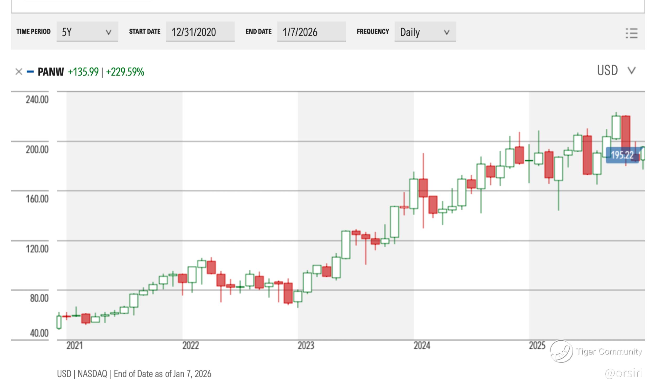Click the @orsiri username watermark
Image resolution: width=656 pixels, height=388 pixels.
tap(623, 373)
